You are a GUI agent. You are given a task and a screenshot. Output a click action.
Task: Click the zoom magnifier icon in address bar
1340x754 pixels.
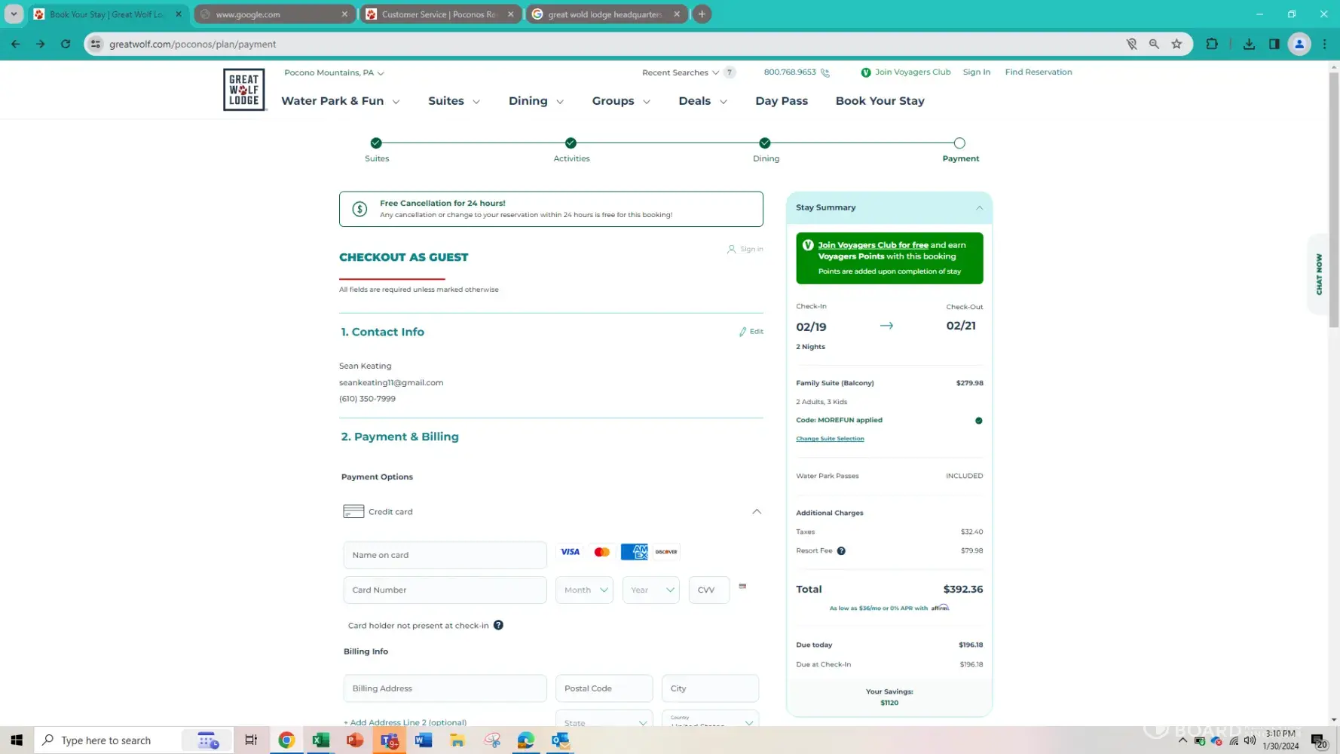1154,44
